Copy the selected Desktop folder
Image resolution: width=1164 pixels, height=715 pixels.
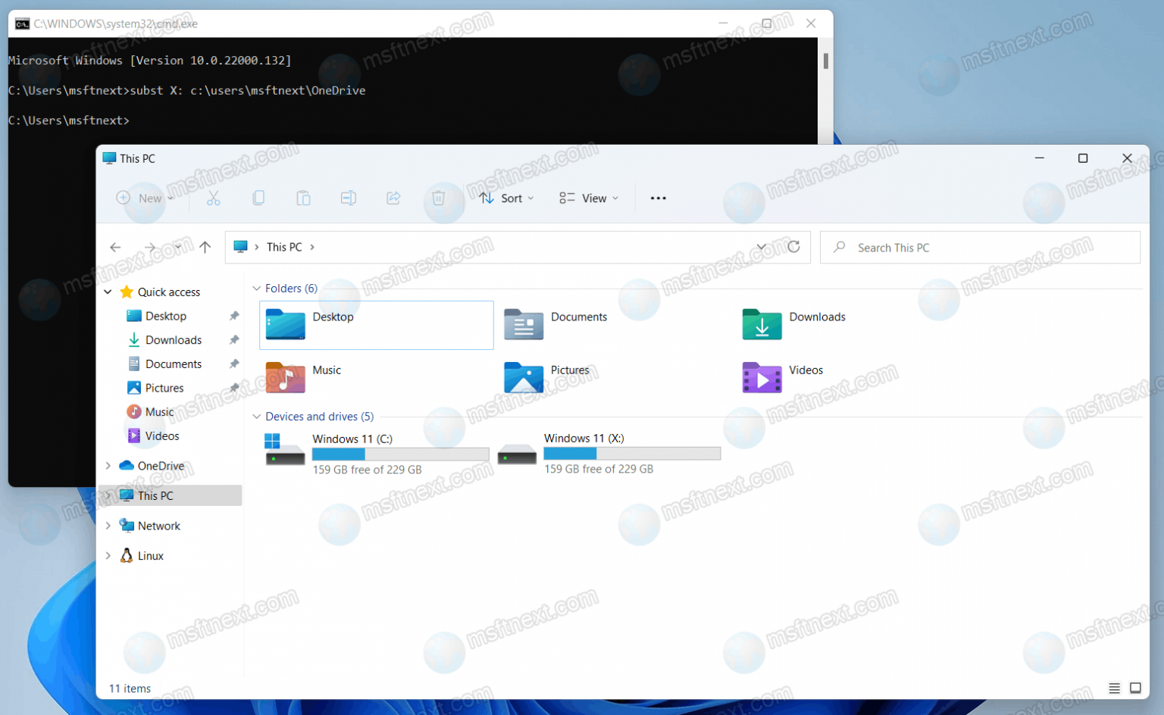pos(258,198)
